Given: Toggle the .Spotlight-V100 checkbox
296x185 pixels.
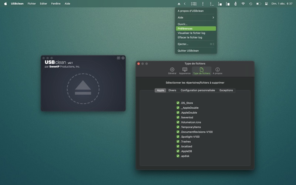Looking at the screenshot, I should pos(178,137).
